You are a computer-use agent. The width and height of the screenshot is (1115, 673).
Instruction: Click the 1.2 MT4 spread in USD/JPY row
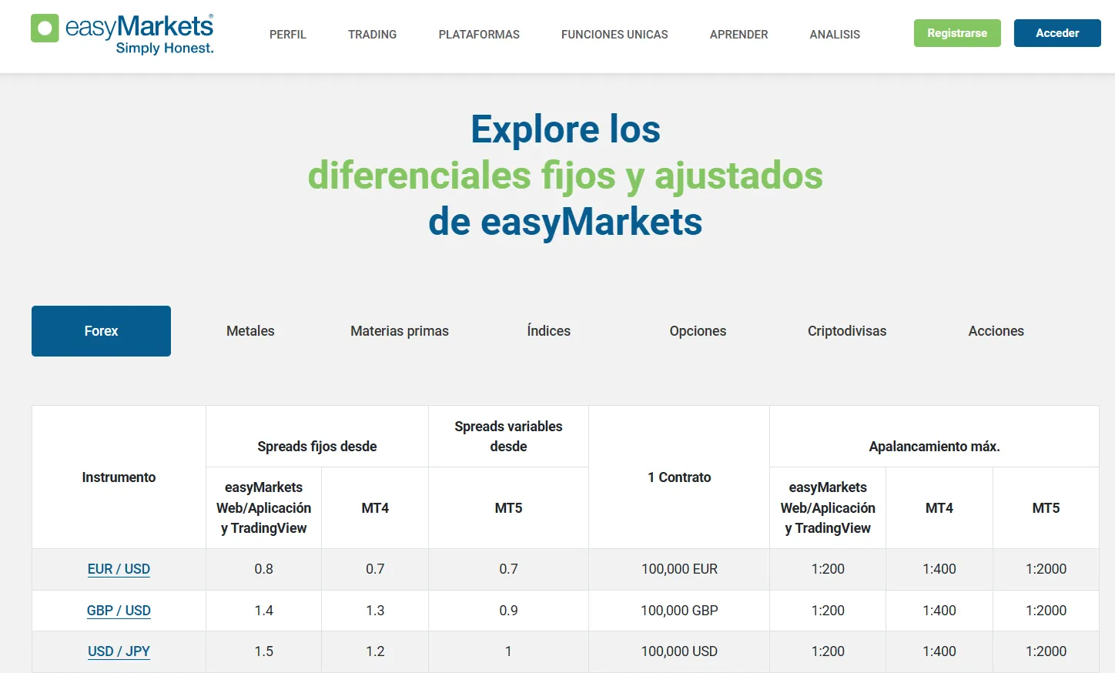pos(375,651)
